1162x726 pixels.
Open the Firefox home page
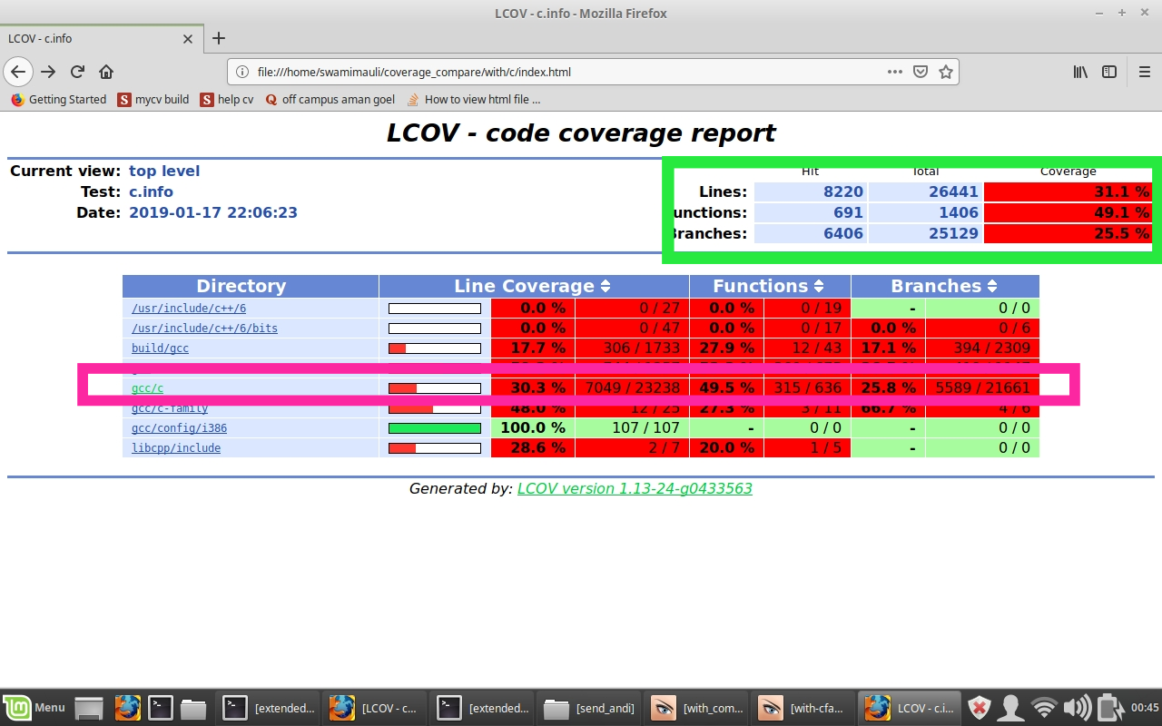pos(106,72)
